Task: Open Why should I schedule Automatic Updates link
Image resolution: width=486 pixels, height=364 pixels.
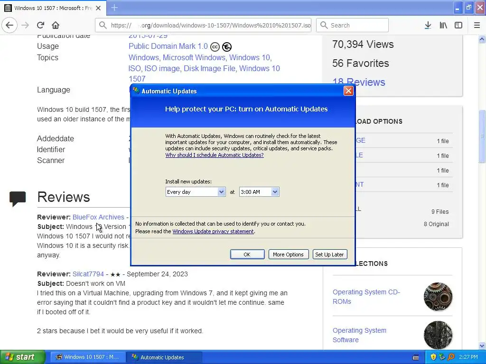Action: (215, 155)
